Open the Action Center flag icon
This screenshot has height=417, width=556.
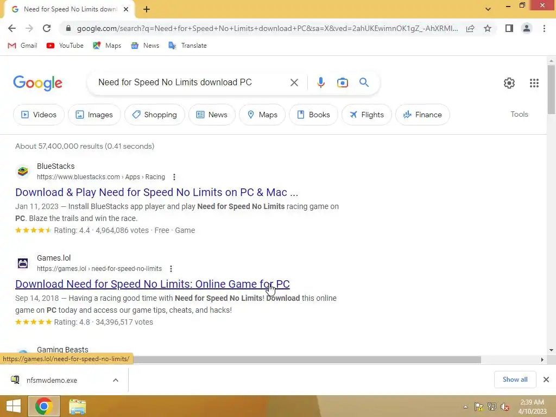(478, 407)
